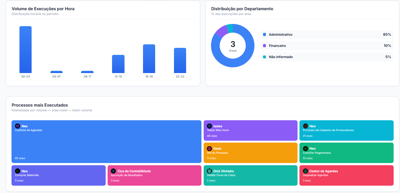Open the WB do Processo process label
Image resolution: width=400 pixels, height=193 pixels.
click(217, 153)
